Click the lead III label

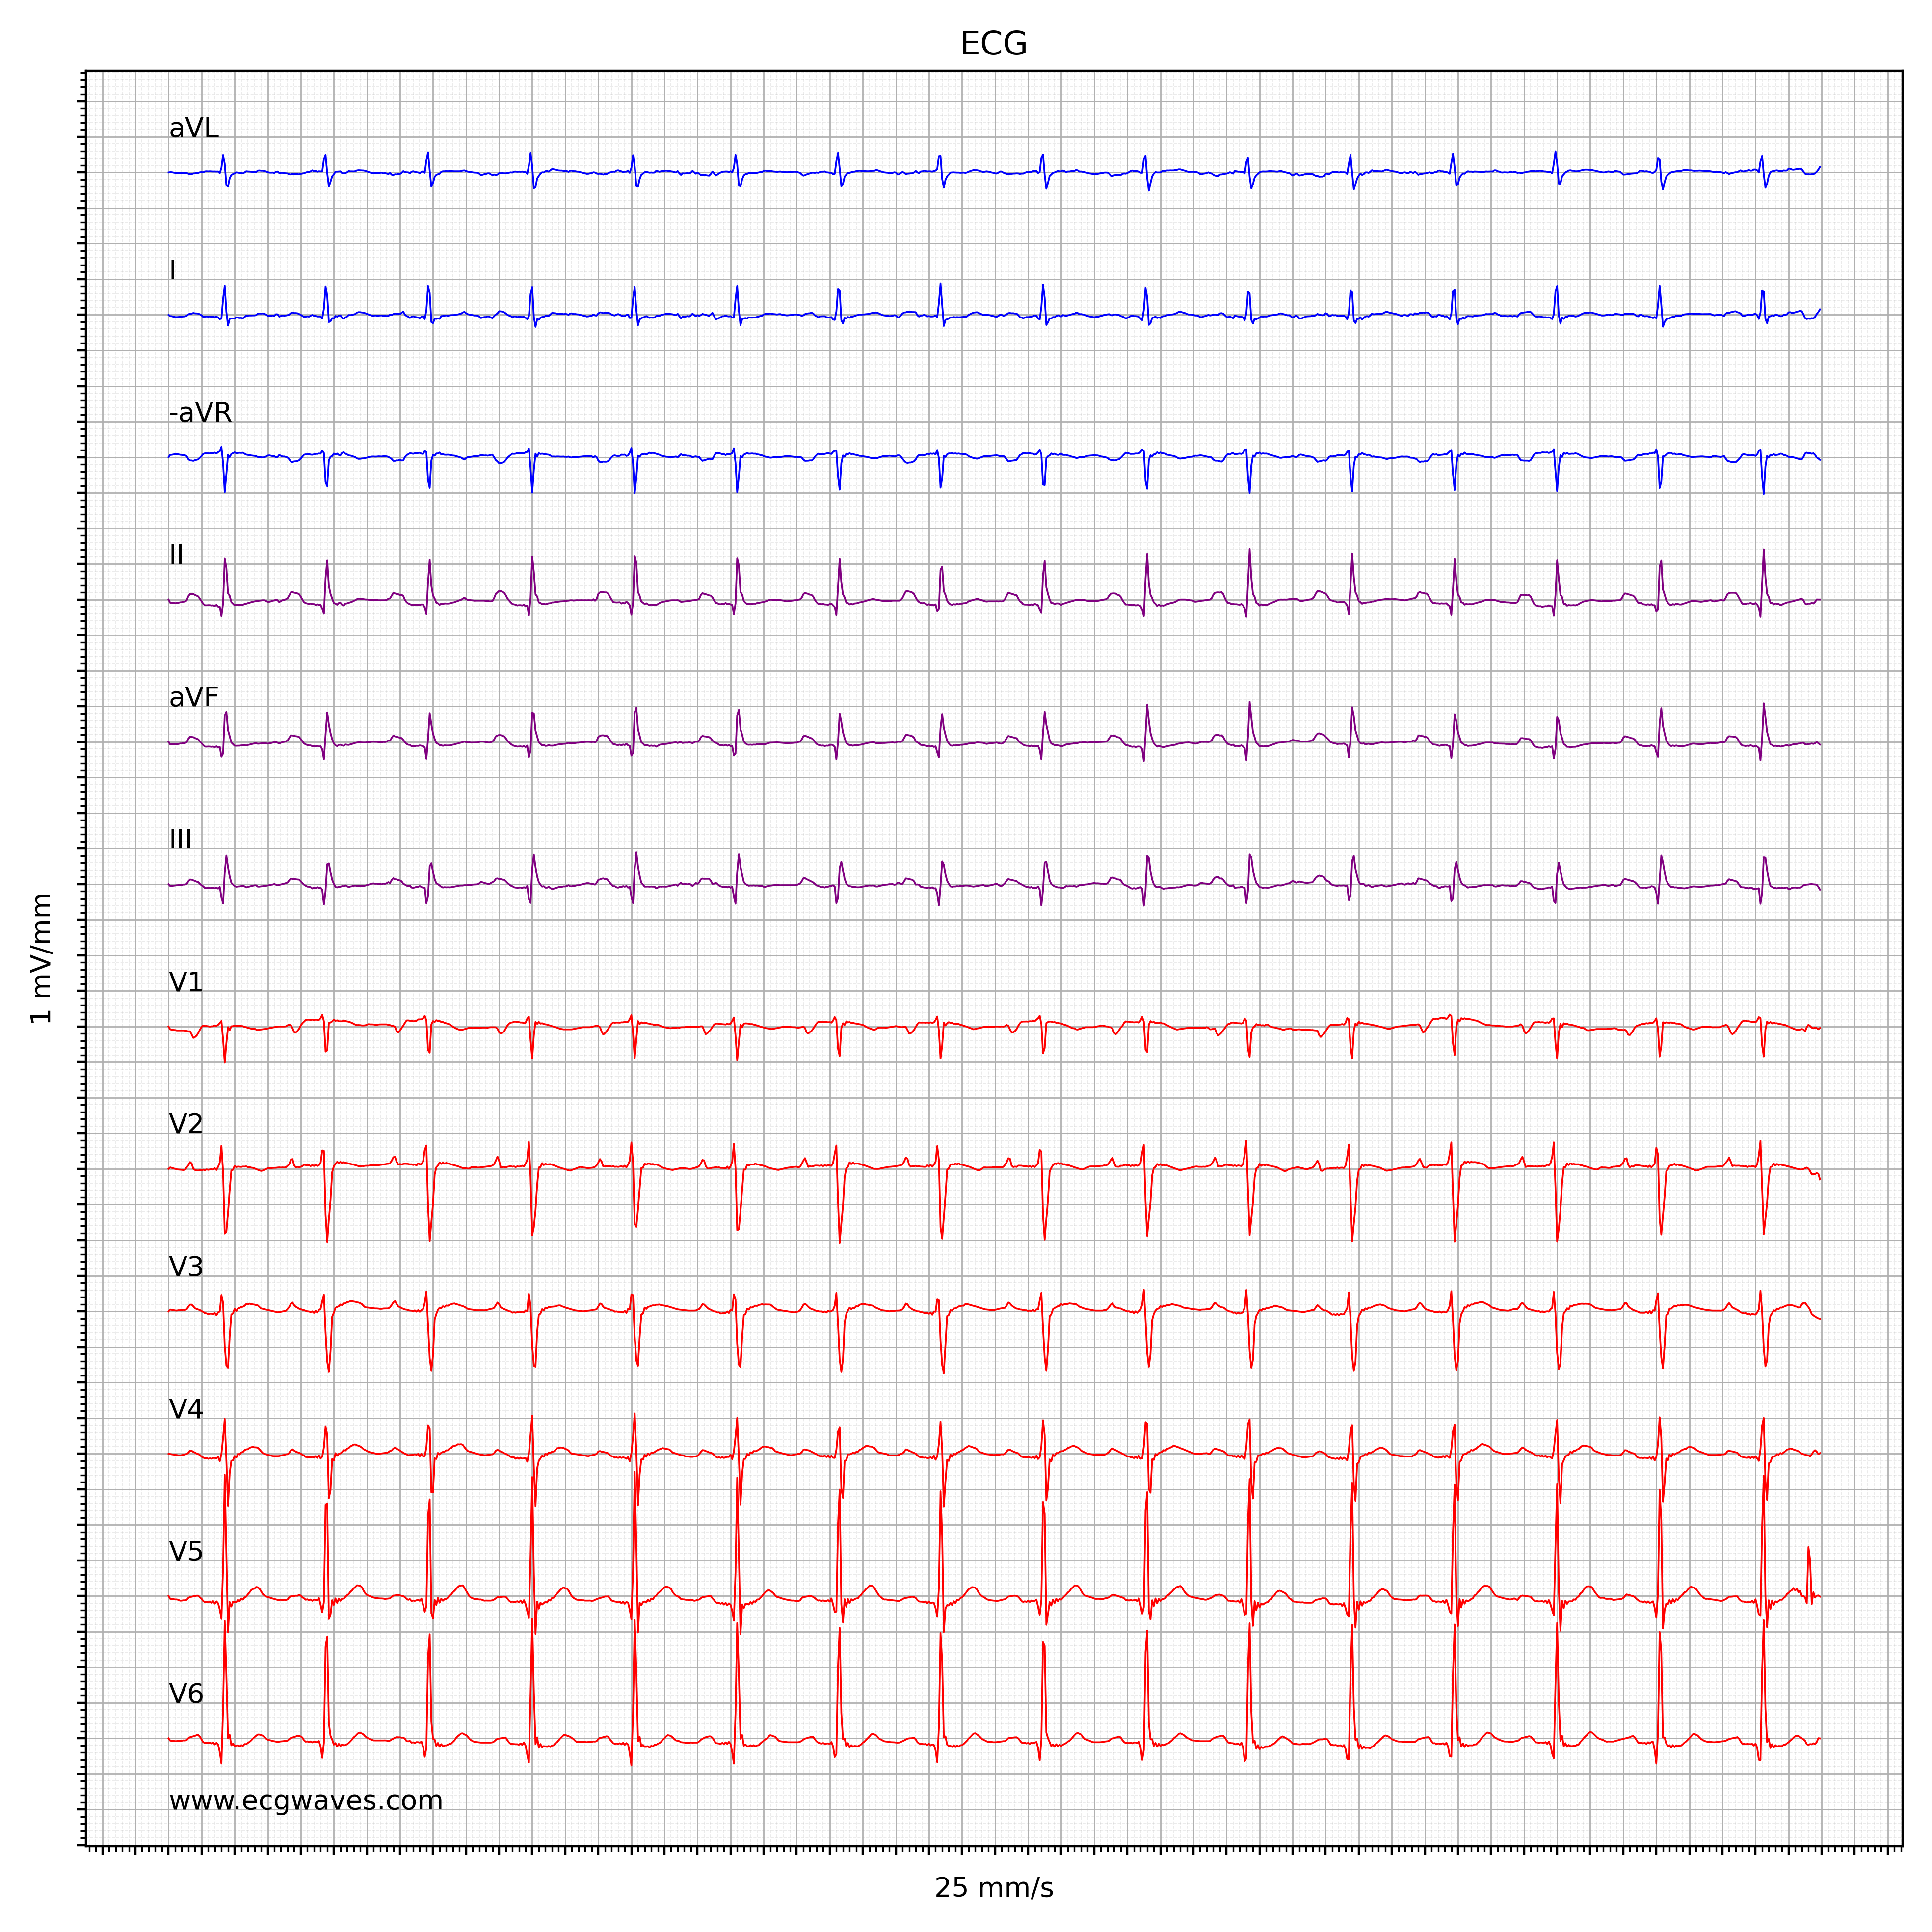[x=180, y=840]
